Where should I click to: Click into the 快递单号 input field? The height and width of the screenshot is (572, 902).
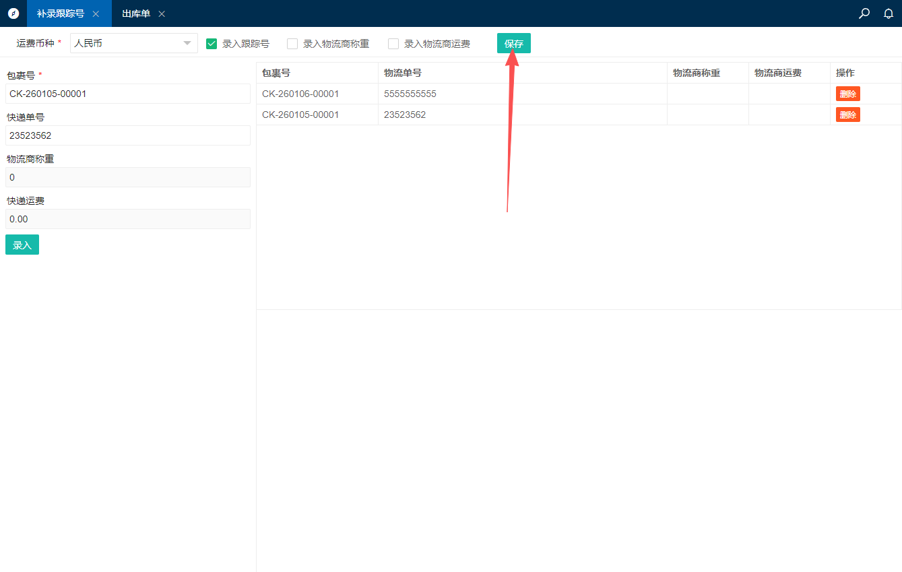[128, 135]
